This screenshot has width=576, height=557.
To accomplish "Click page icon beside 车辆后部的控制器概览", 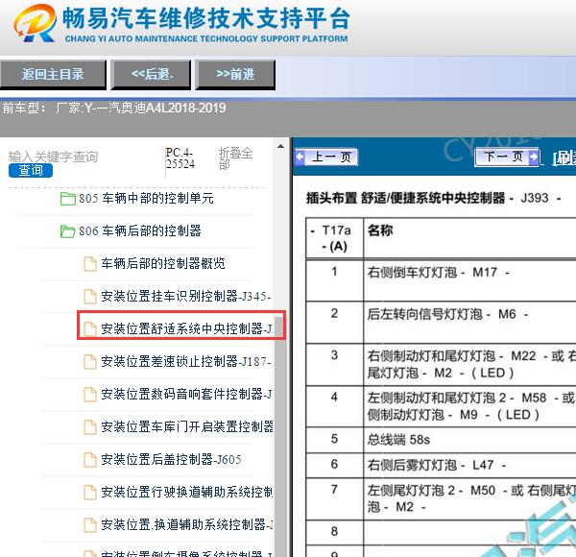I will tap(90, 264).
